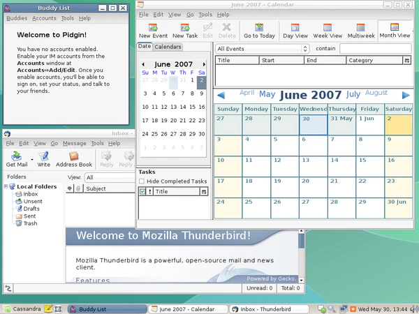Open the Multiweek view
Screen dimensions: 419x314
(360, 31)
